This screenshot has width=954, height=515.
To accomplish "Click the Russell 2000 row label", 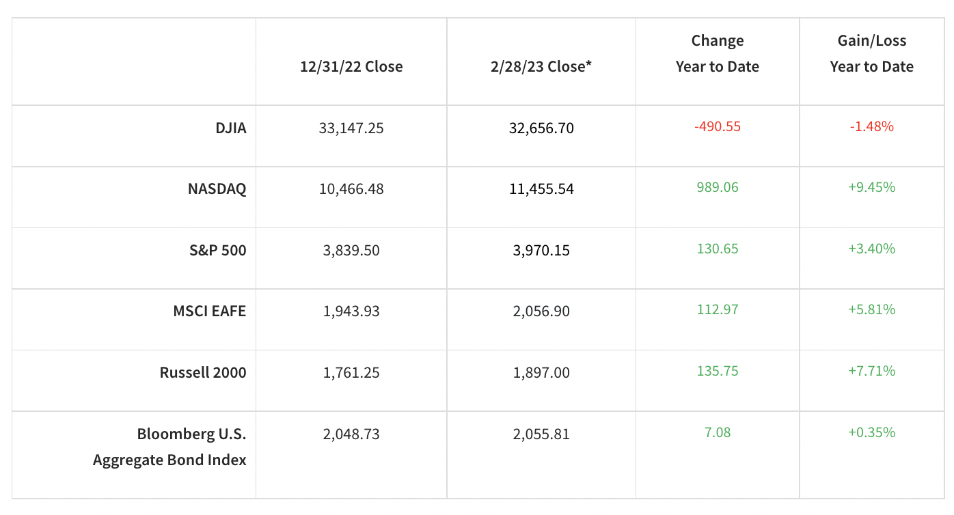I will 203,372.
